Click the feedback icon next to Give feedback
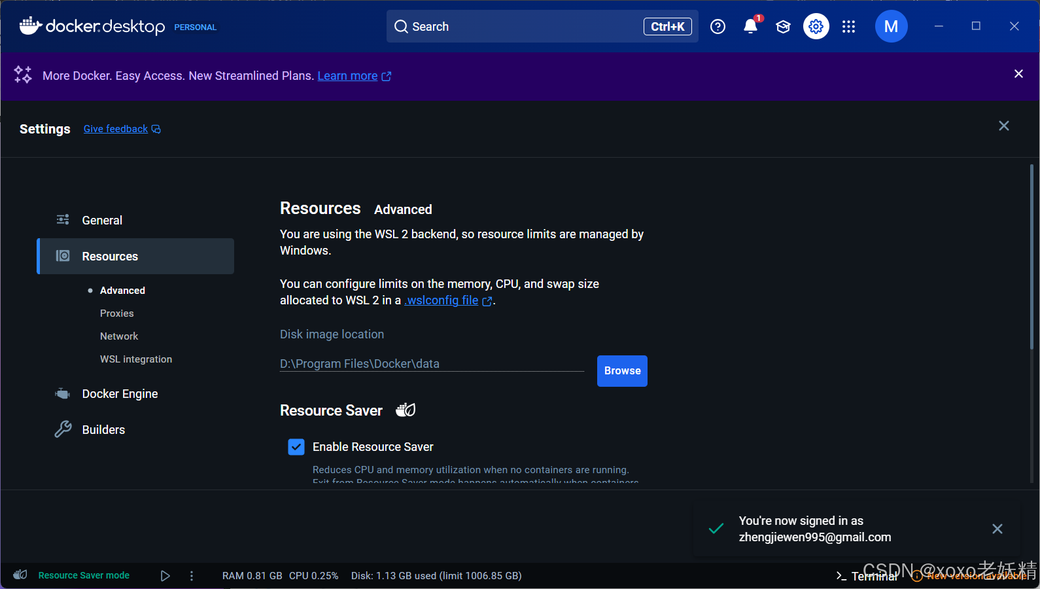Viewport: 1040px width, 589px height. (156, 129)
